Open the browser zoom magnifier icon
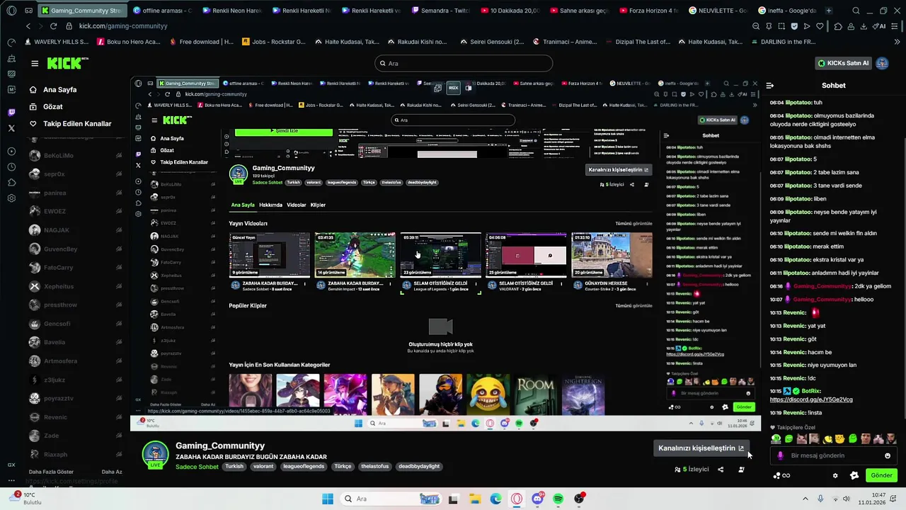The image size is (906, 510). coord(756,26)
